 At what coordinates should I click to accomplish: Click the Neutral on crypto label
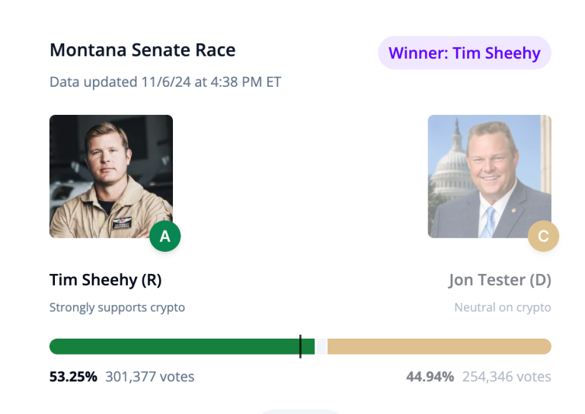[x=502, y=307]
